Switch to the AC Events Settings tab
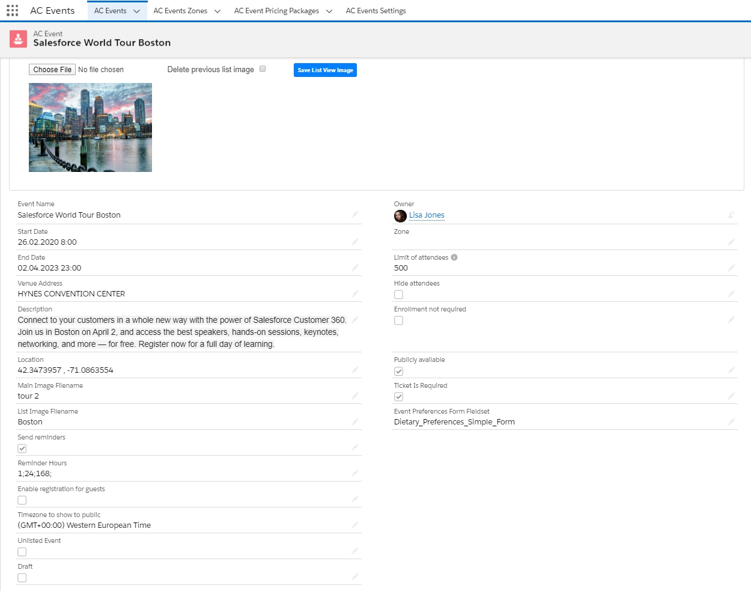 [x=375, y=11]
